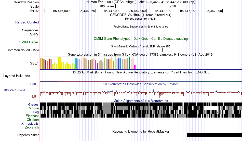Click the H3K27Ac Mark track title

click(x=141, y=72)
